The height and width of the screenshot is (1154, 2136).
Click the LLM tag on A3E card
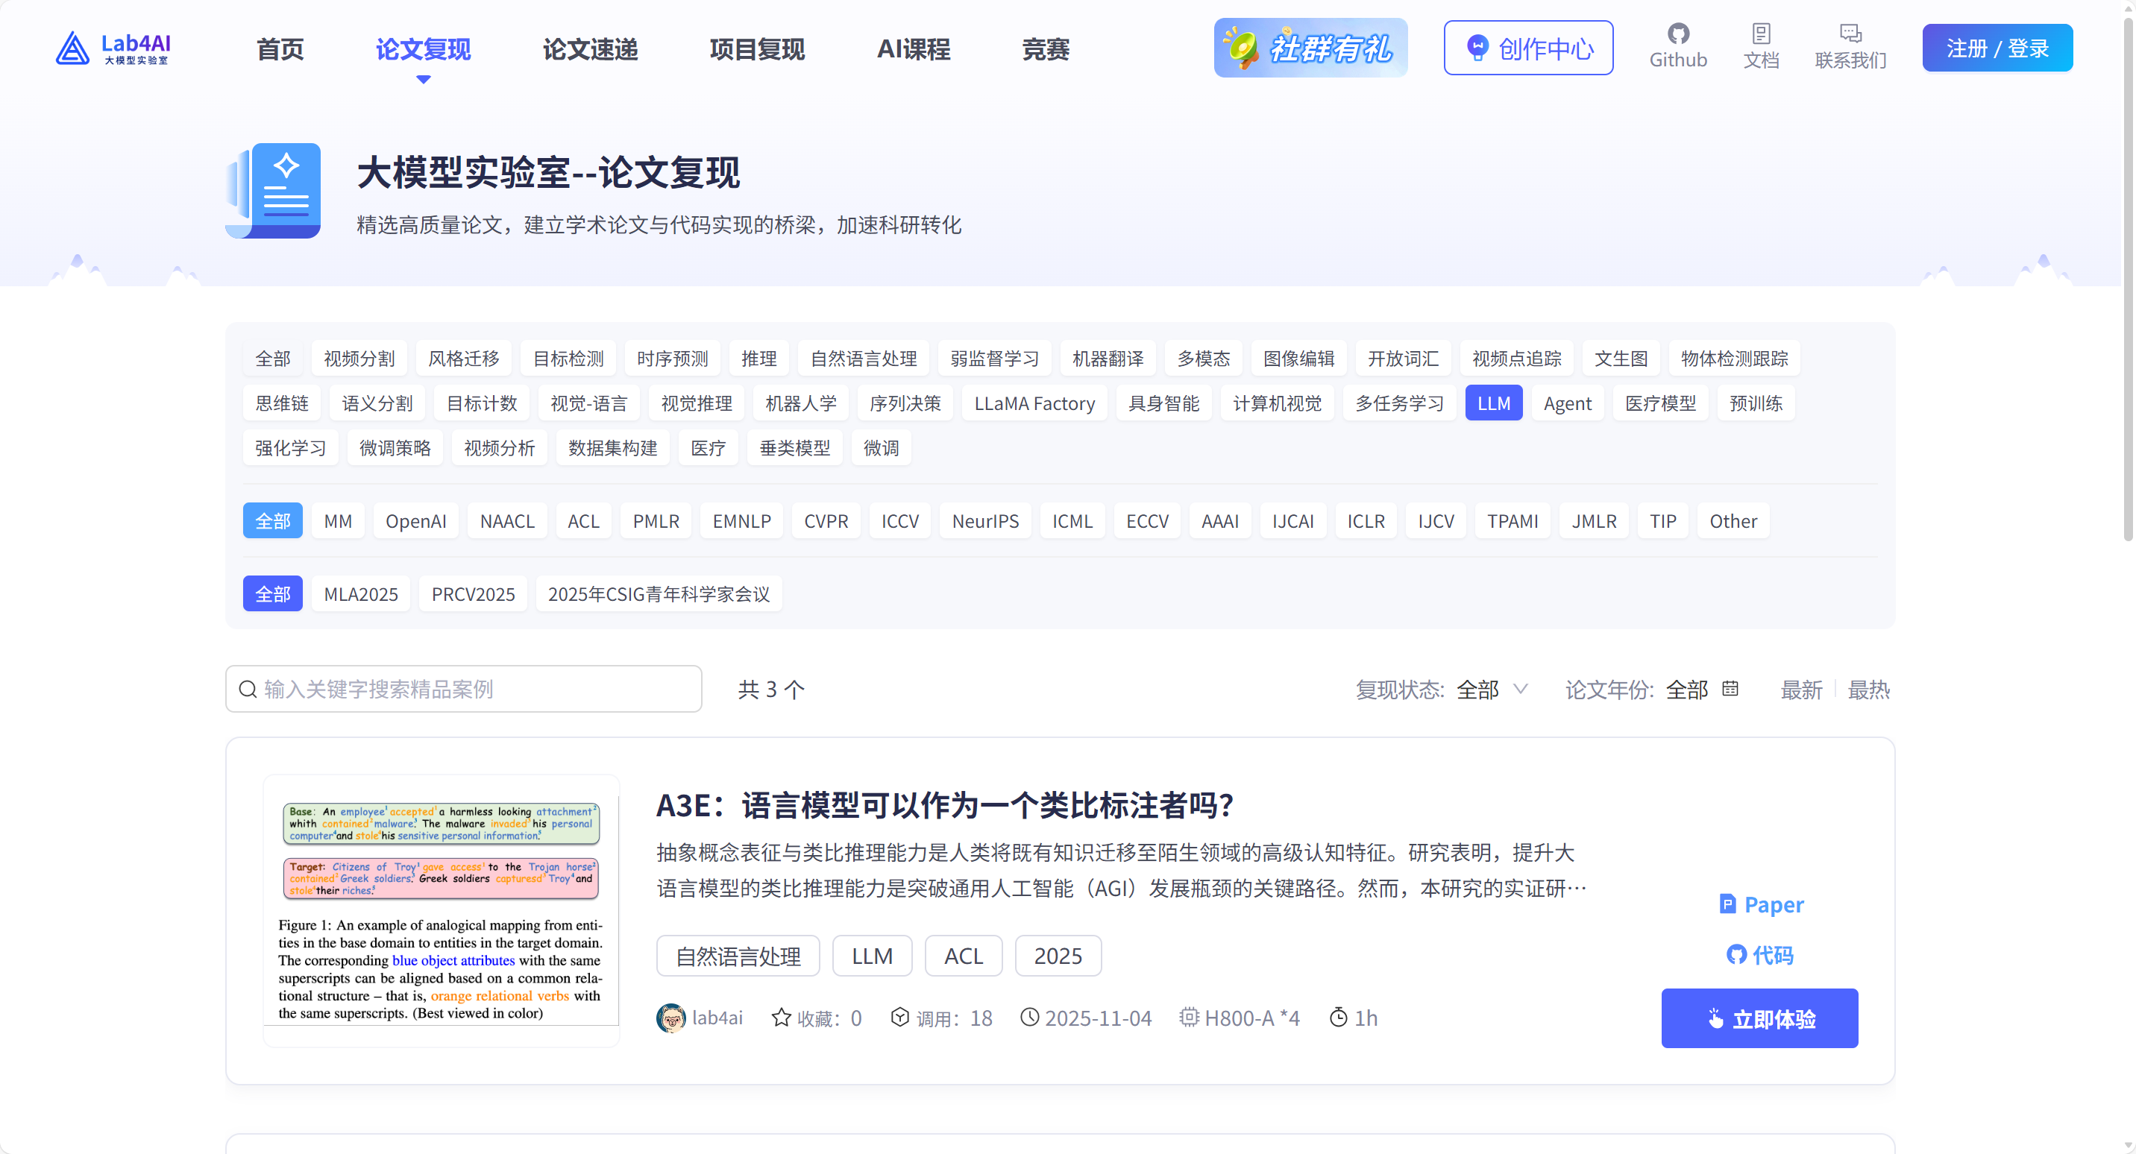click(873, 956)
